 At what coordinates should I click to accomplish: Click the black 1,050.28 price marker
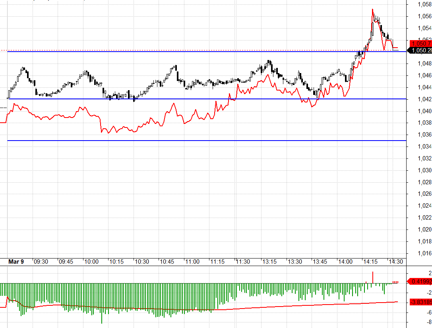pos(421,50)
